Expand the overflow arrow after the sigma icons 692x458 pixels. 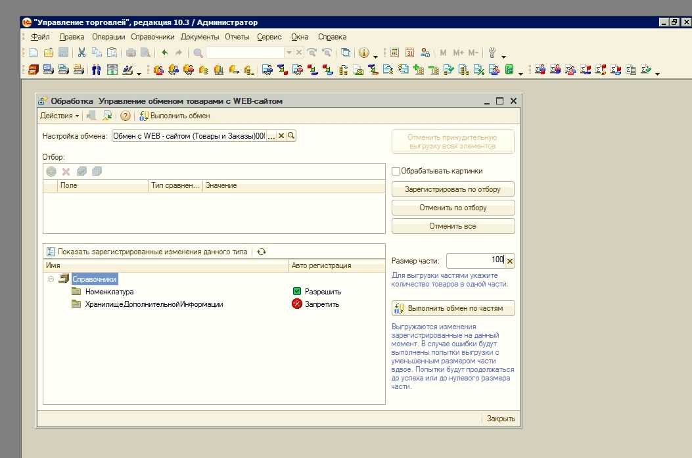[658, 73]
